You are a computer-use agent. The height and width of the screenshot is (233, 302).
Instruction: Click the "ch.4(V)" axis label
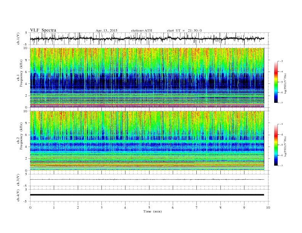[x=18, y=195]
